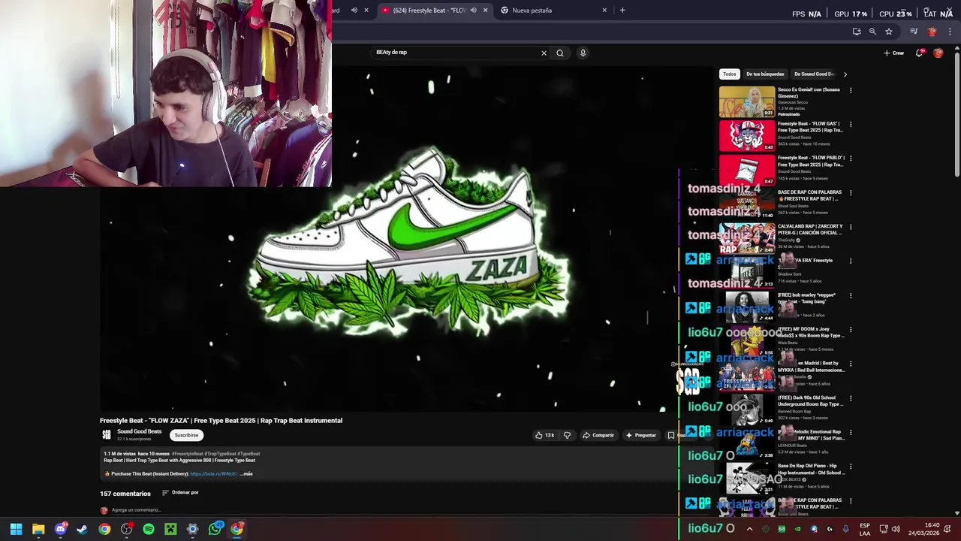Screen dimensions: 961x541
Task: Open FLOW PABLO freestyle beat thumbnail
Action: pyautogui.click(x=747, y=171)
